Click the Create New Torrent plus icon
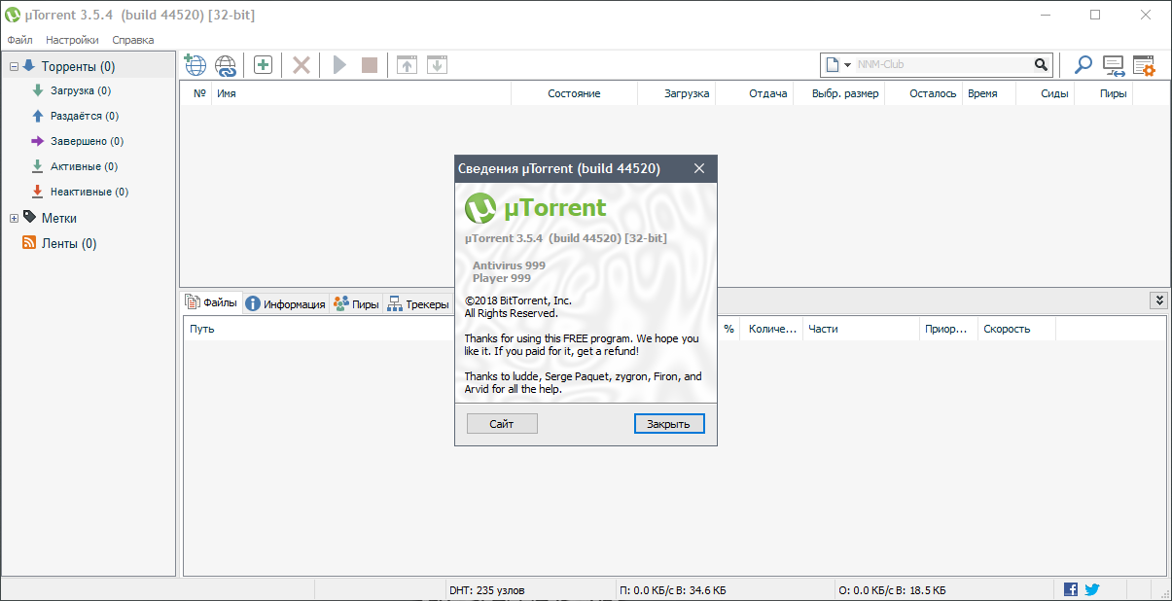The height and width of the screenshot is (601, 1172). point(263,65)
